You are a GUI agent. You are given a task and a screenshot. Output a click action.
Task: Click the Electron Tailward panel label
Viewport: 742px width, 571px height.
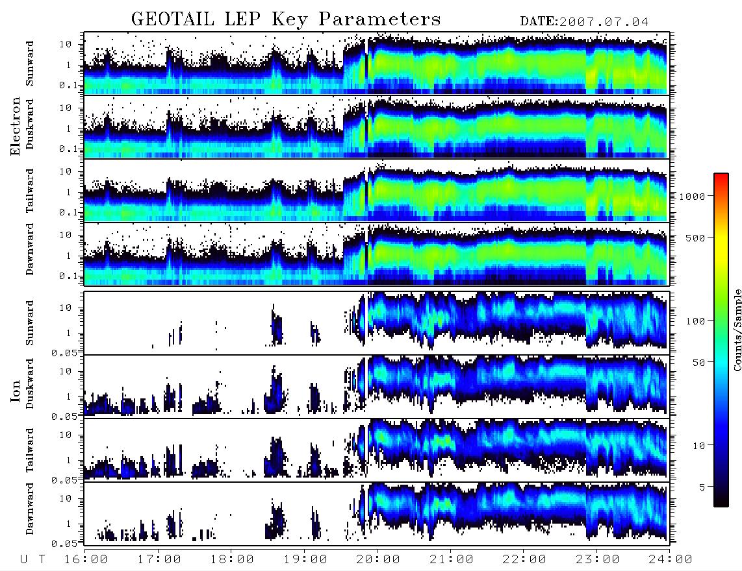(30, 191)
